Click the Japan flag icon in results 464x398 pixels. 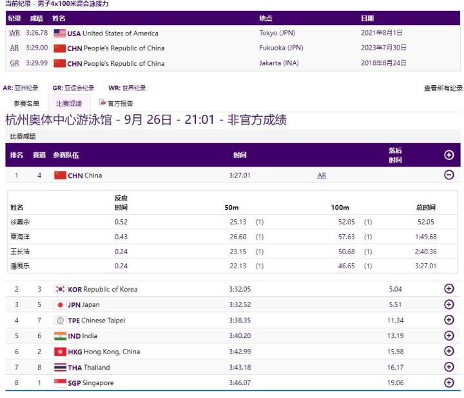60,304
